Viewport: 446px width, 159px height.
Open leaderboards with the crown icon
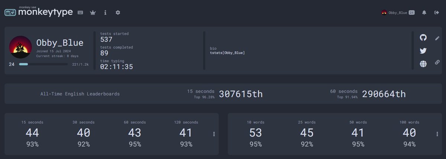[93, 12]
